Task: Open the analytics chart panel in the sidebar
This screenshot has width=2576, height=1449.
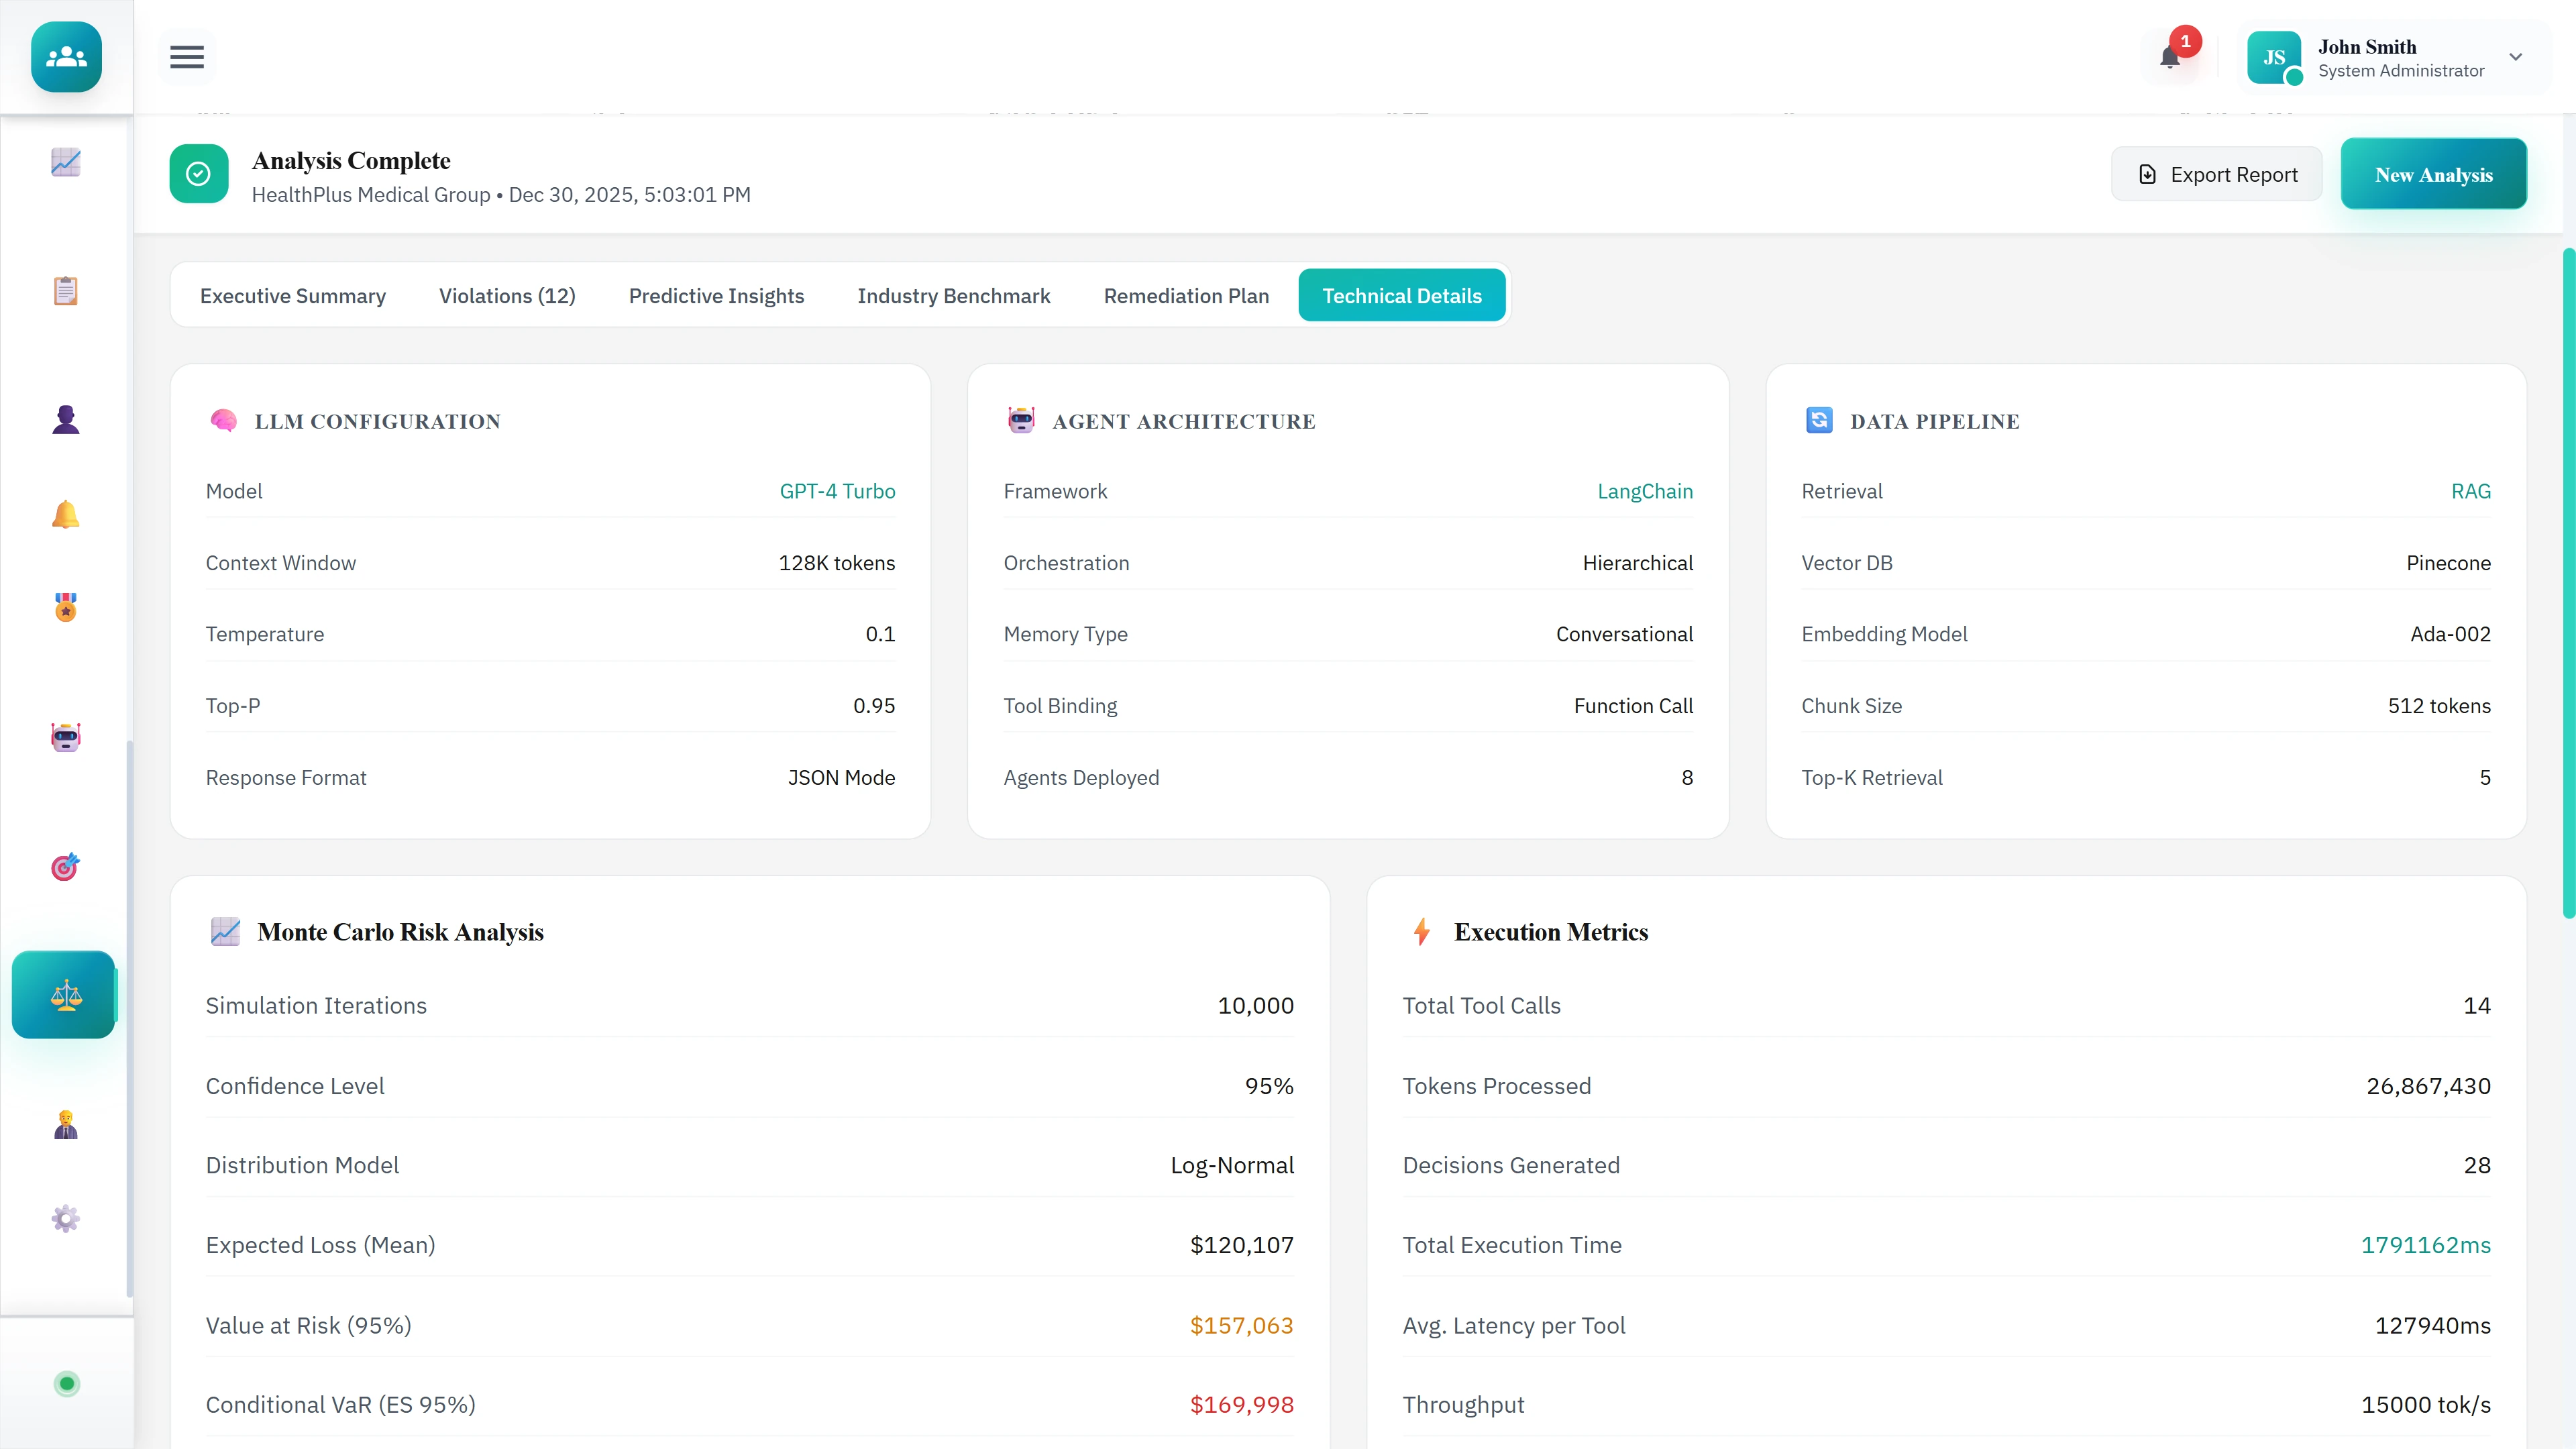Action: (65, 162)
